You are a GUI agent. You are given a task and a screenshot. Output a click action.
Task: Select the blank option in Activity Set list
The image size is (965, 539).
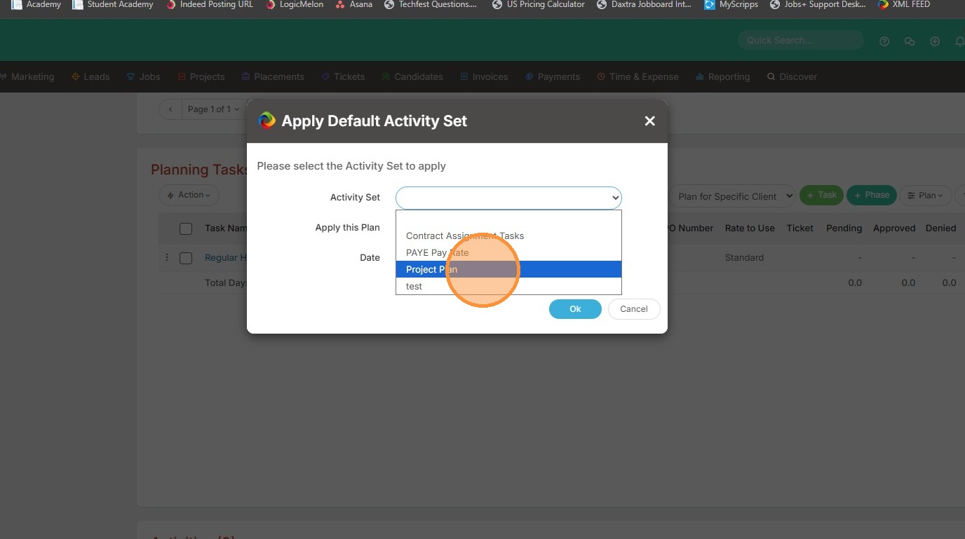508,219
